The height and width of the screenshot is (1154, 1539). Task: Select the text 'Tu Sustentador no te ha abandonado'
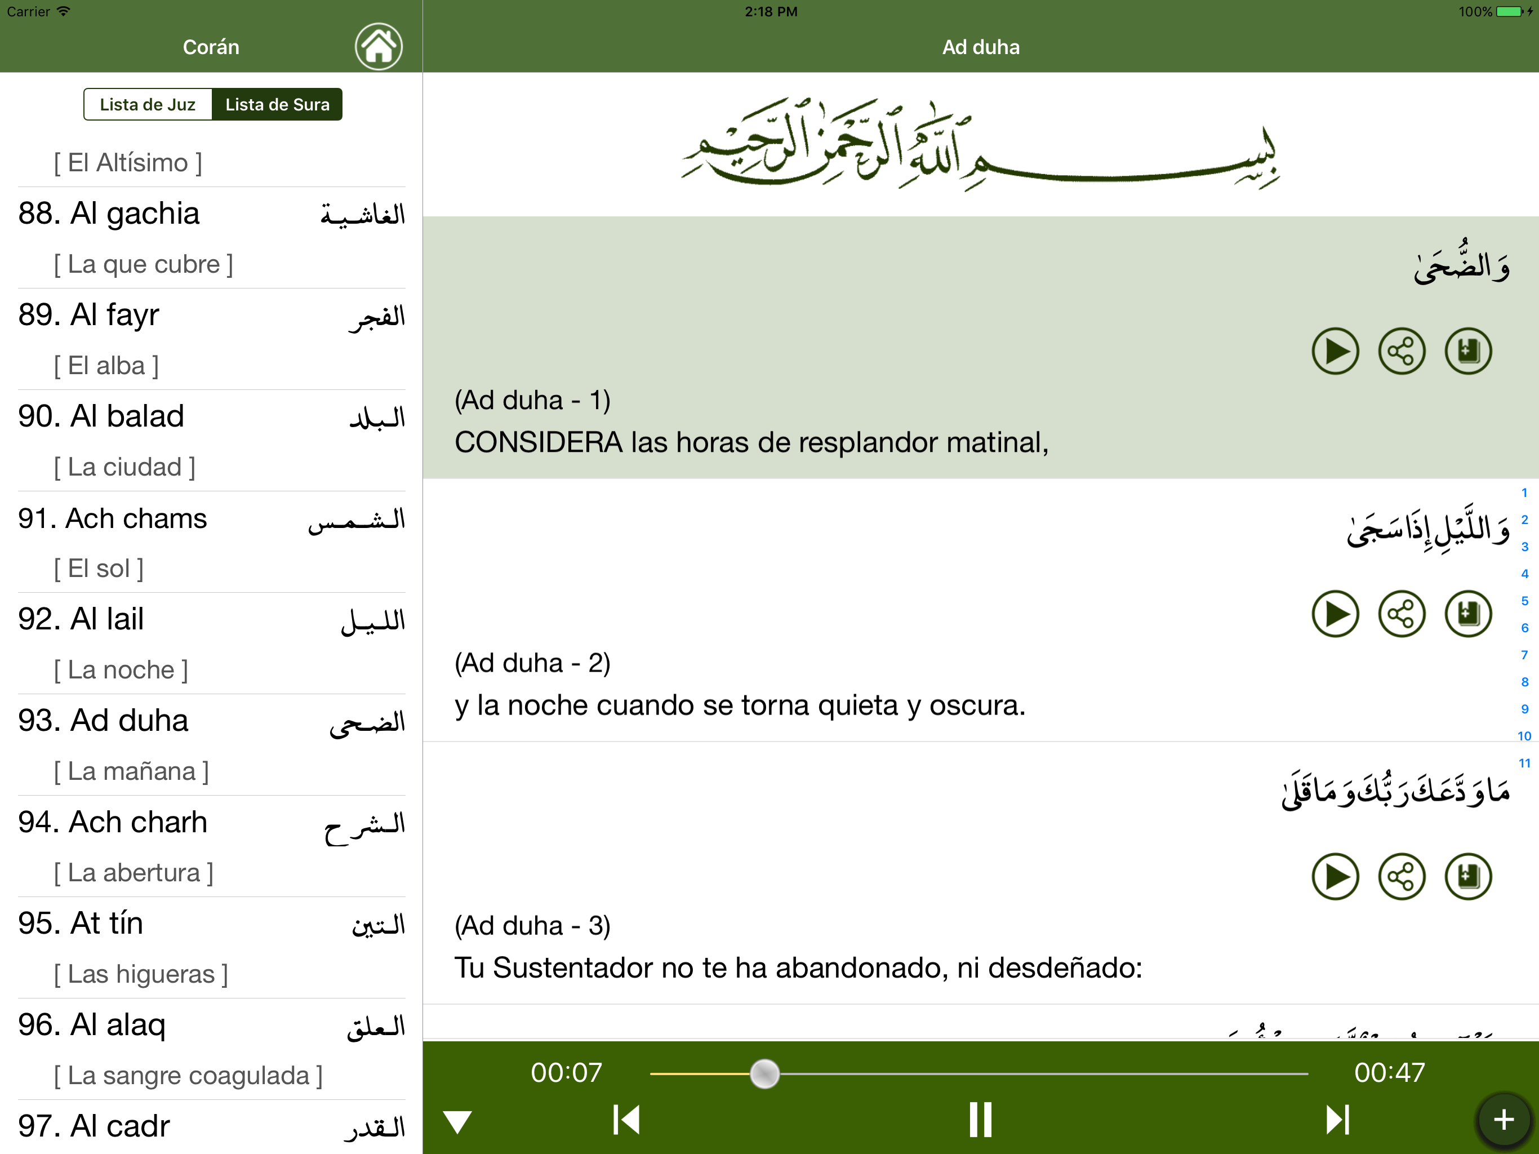701,968
